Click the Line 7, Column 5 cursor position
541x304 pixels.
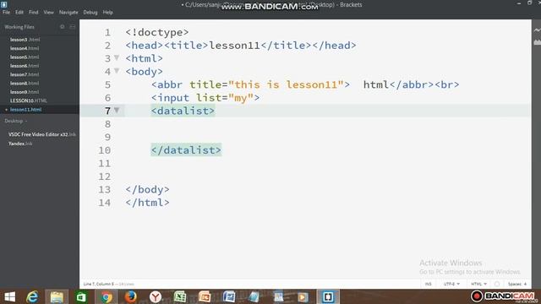tap(98, 284)
